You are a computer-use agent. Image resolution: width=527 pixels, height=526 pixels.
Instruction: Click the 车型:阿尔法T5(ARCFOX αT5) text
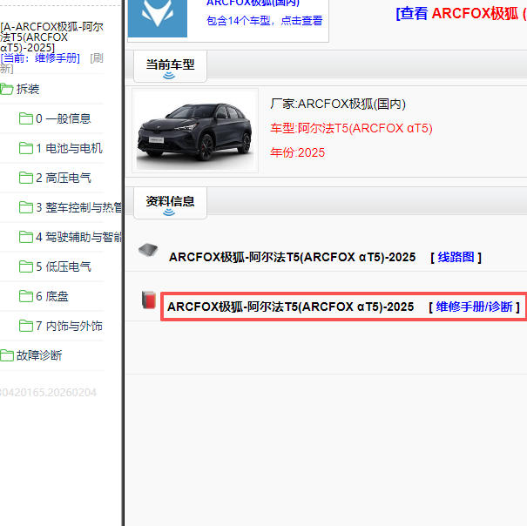(351, 128)
